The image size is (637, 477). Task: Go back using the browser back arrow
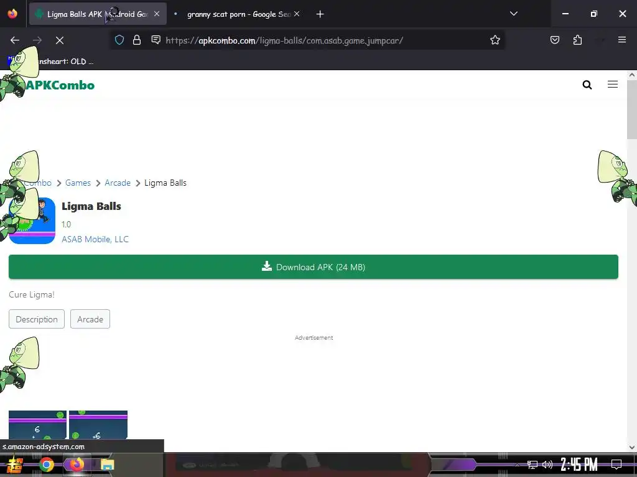pos(15,40)
